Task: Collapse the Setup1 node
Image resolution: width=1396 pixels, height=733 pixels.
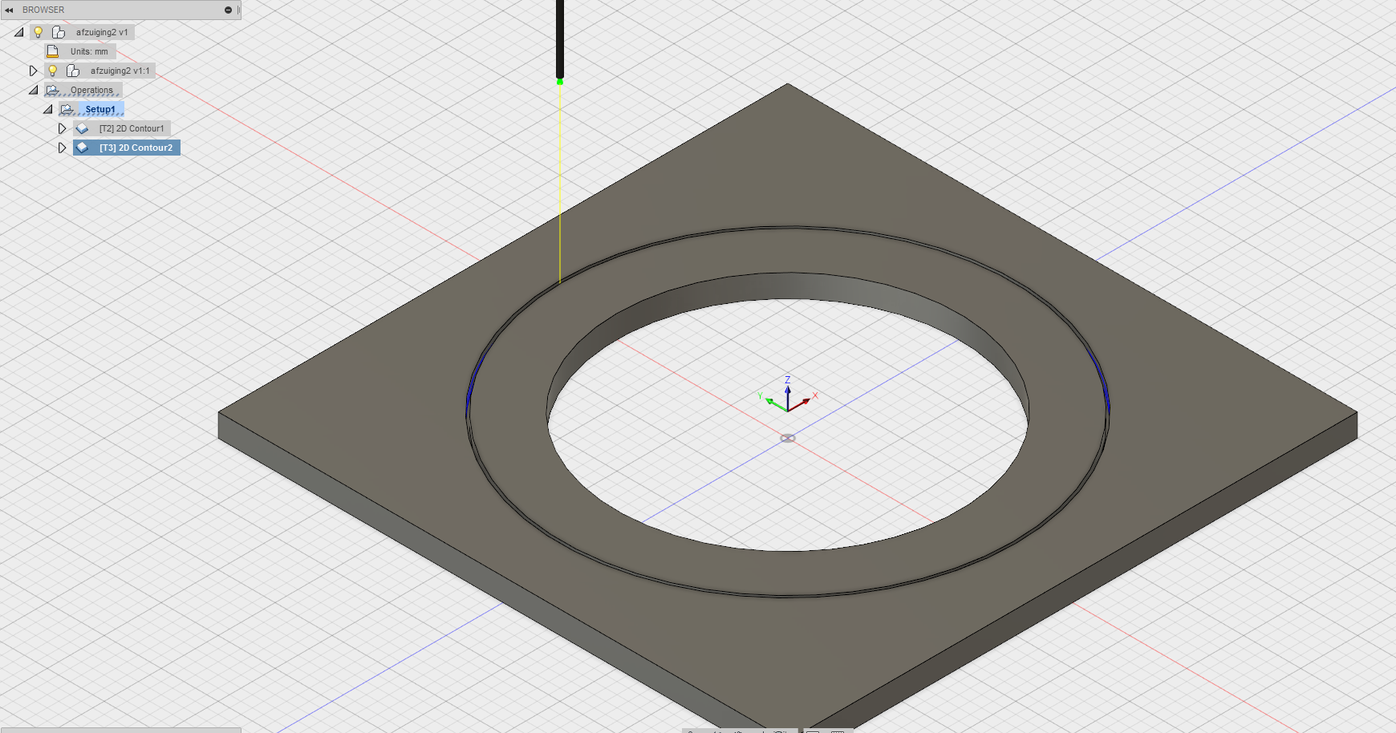Action: (48, 109)
